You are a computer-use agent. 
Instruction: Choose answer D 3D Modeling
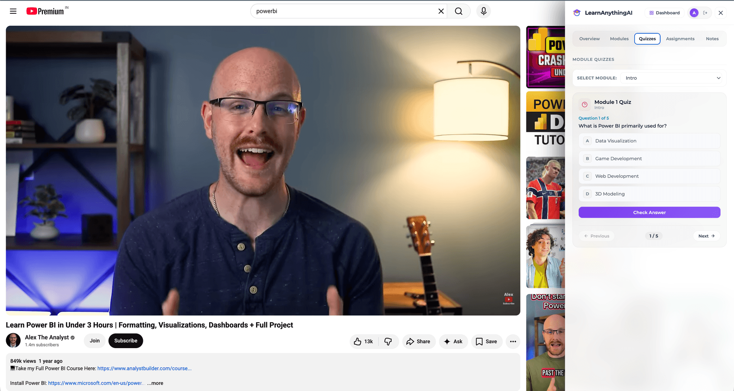(650, 194)
